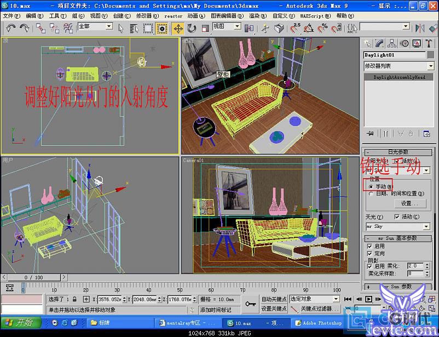Open the 修改器列表 modifier list dropdown
Screen dimensions: 439x337
431,66
